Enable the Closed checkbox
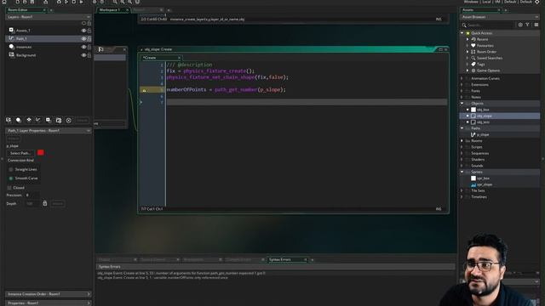This screenshot has height=306, width=545. 9,187
